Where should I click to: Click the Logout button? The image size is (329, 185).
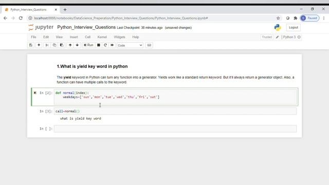[294, 27]
